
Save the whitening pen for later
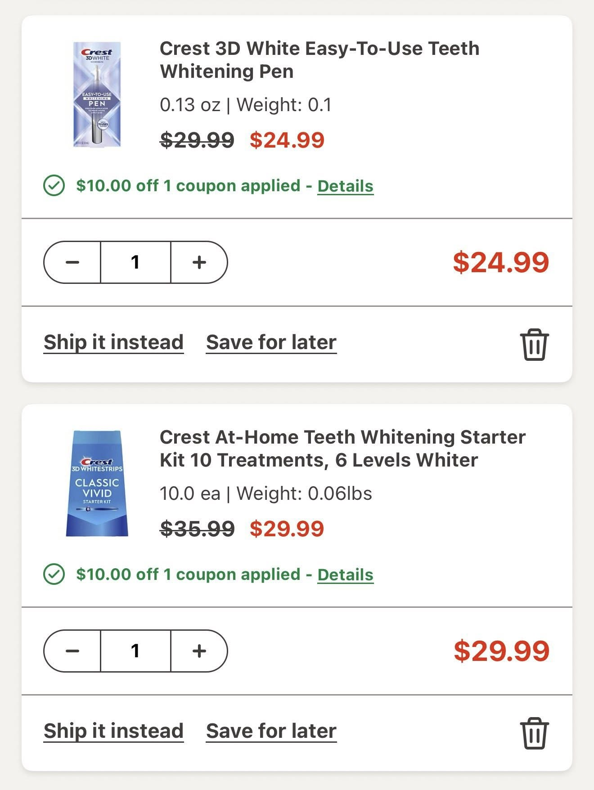tap(271, 342)
